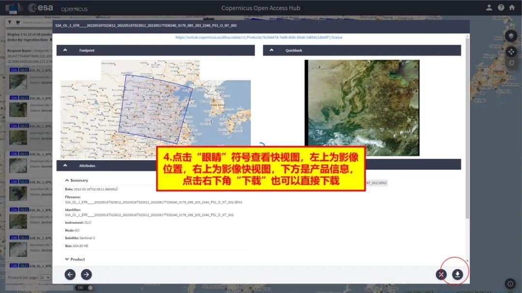Click the next product arrow button

tap(86, 274)
